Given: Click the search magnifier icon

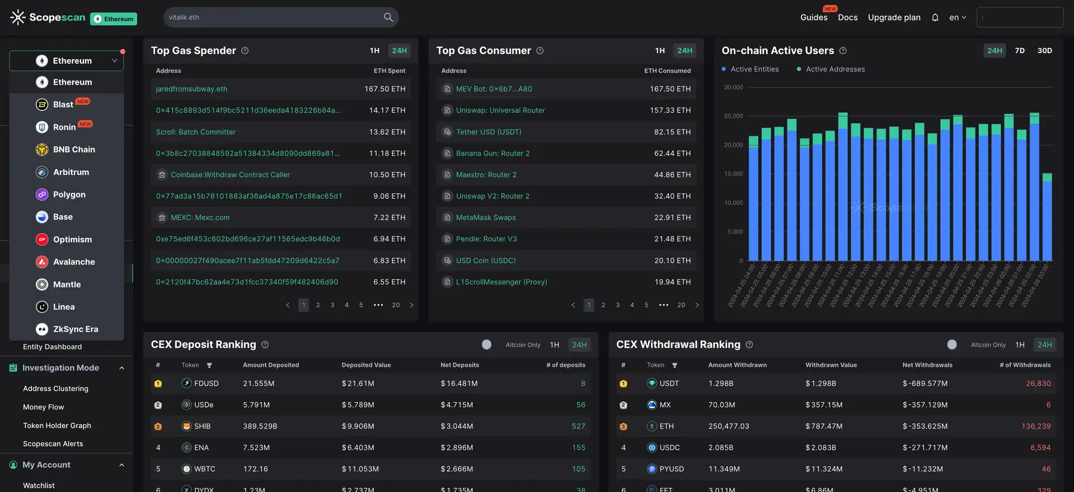Looking at the screenshot, I should (388, 17).
